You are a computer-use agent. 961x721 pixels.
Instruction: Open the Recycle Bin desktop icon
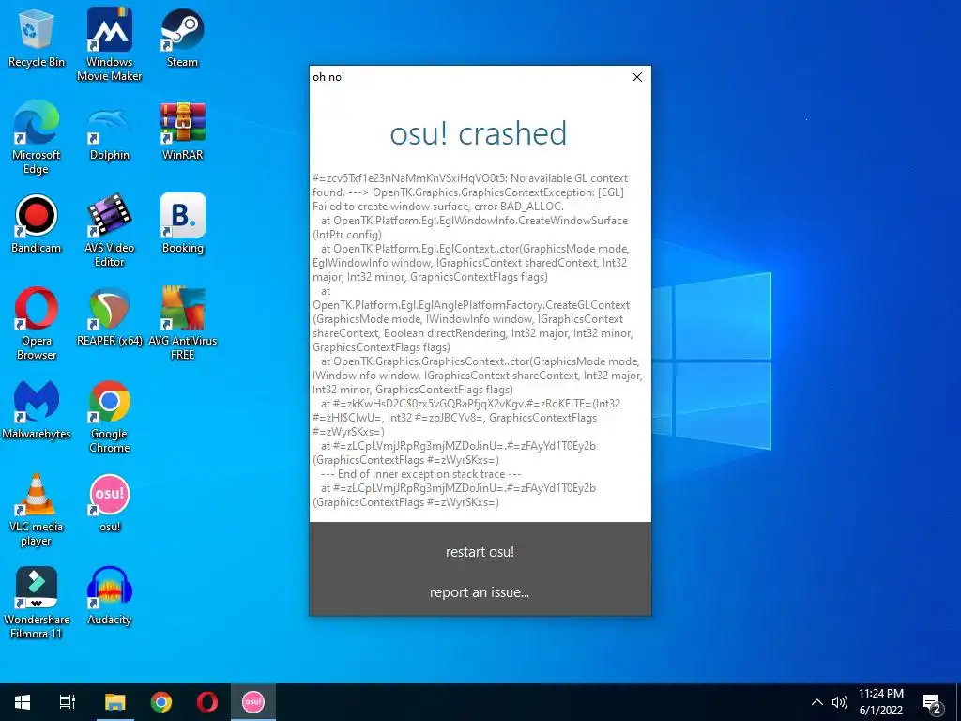click(x=37, y=38)
